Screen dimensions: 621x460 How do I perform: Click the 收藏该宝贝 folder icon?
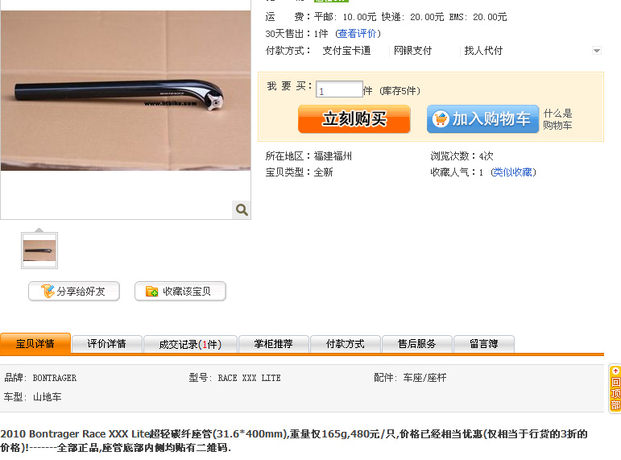point(151,292)
